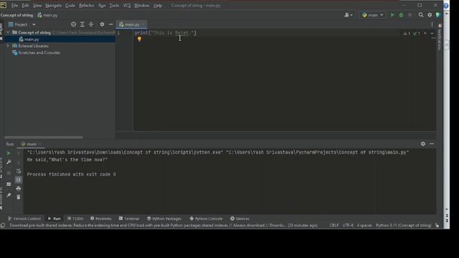Open the editor tabs menu via three dots

pos(432,24)
